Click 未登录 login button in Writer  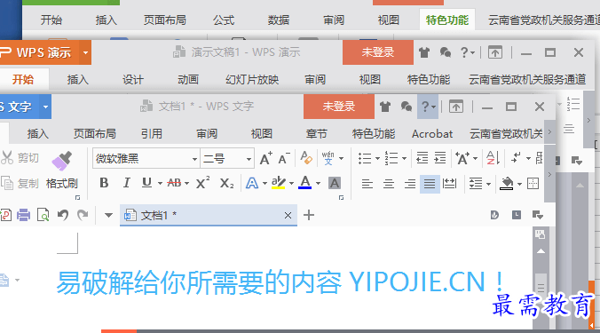(x=339, y=107)
